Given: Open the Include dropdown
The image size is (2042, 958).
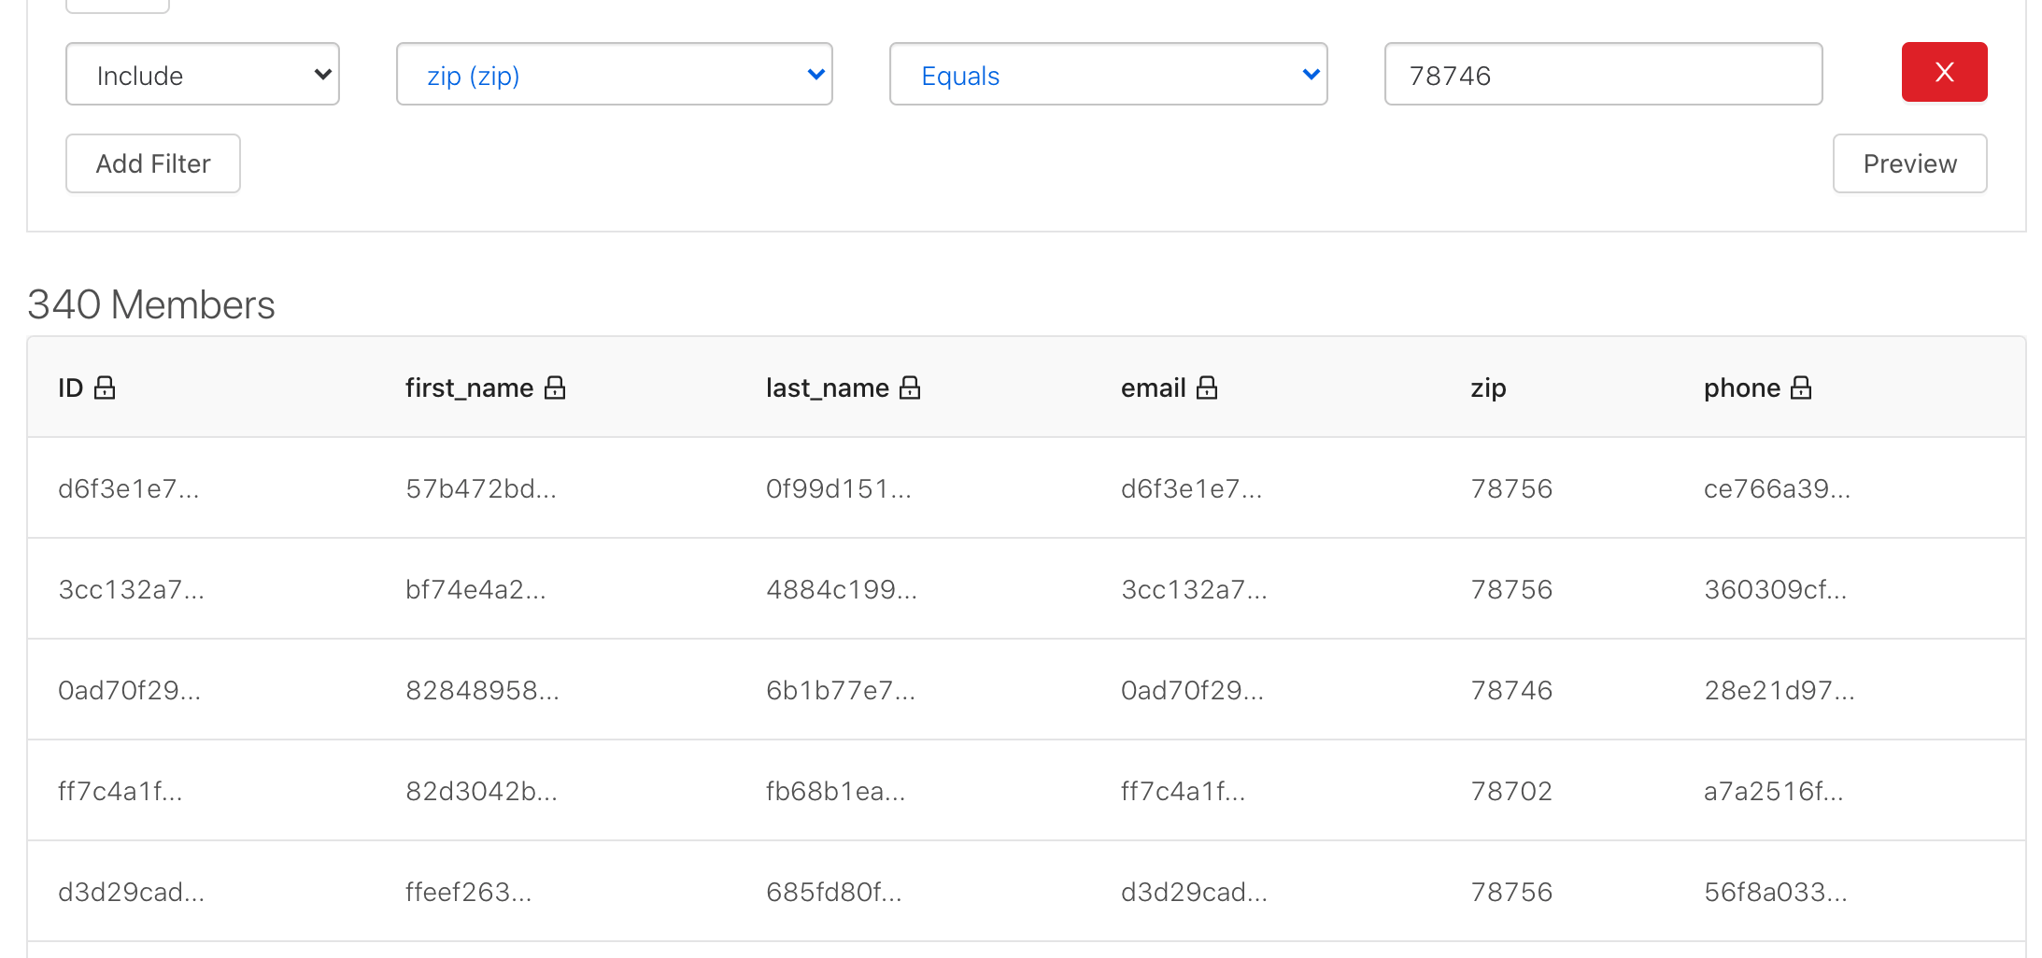Looking at the screenshot, I should point(203,75).
